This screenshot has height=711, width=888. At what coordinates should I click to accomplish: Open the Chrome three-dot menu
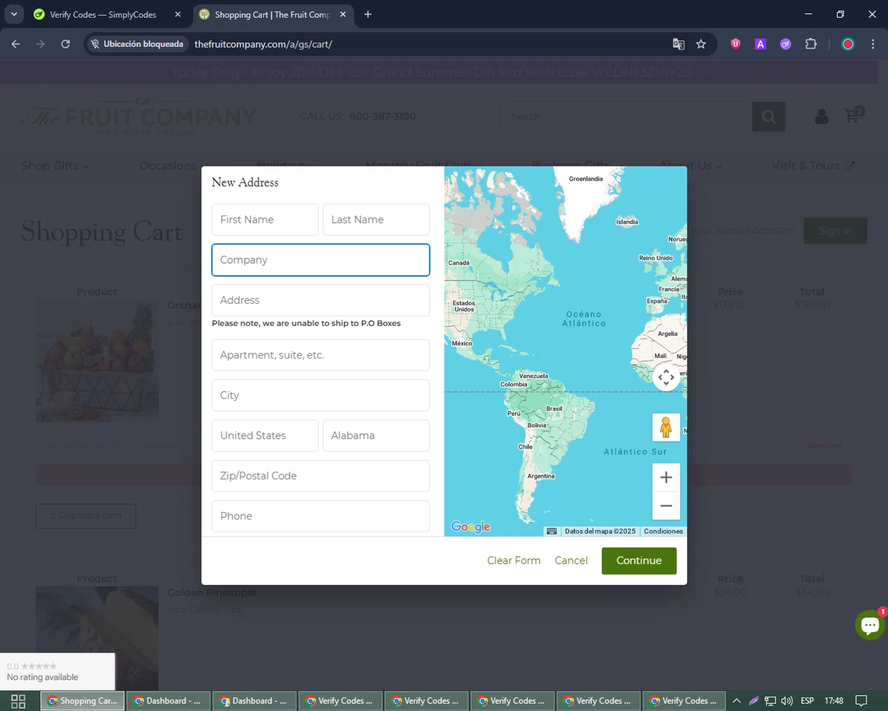[x=873, y=44]
